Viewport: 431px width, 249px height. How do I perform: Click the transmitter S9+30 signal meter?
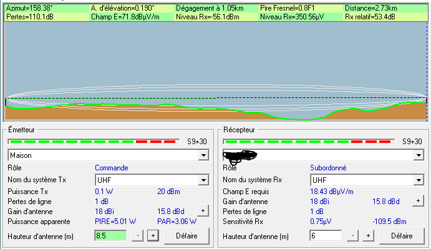click(94, 142)
